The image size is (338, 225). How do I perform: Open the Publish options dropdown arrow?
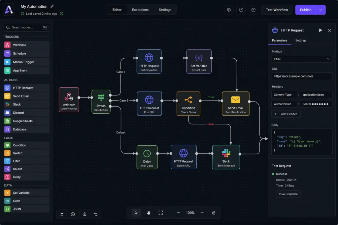321,10
